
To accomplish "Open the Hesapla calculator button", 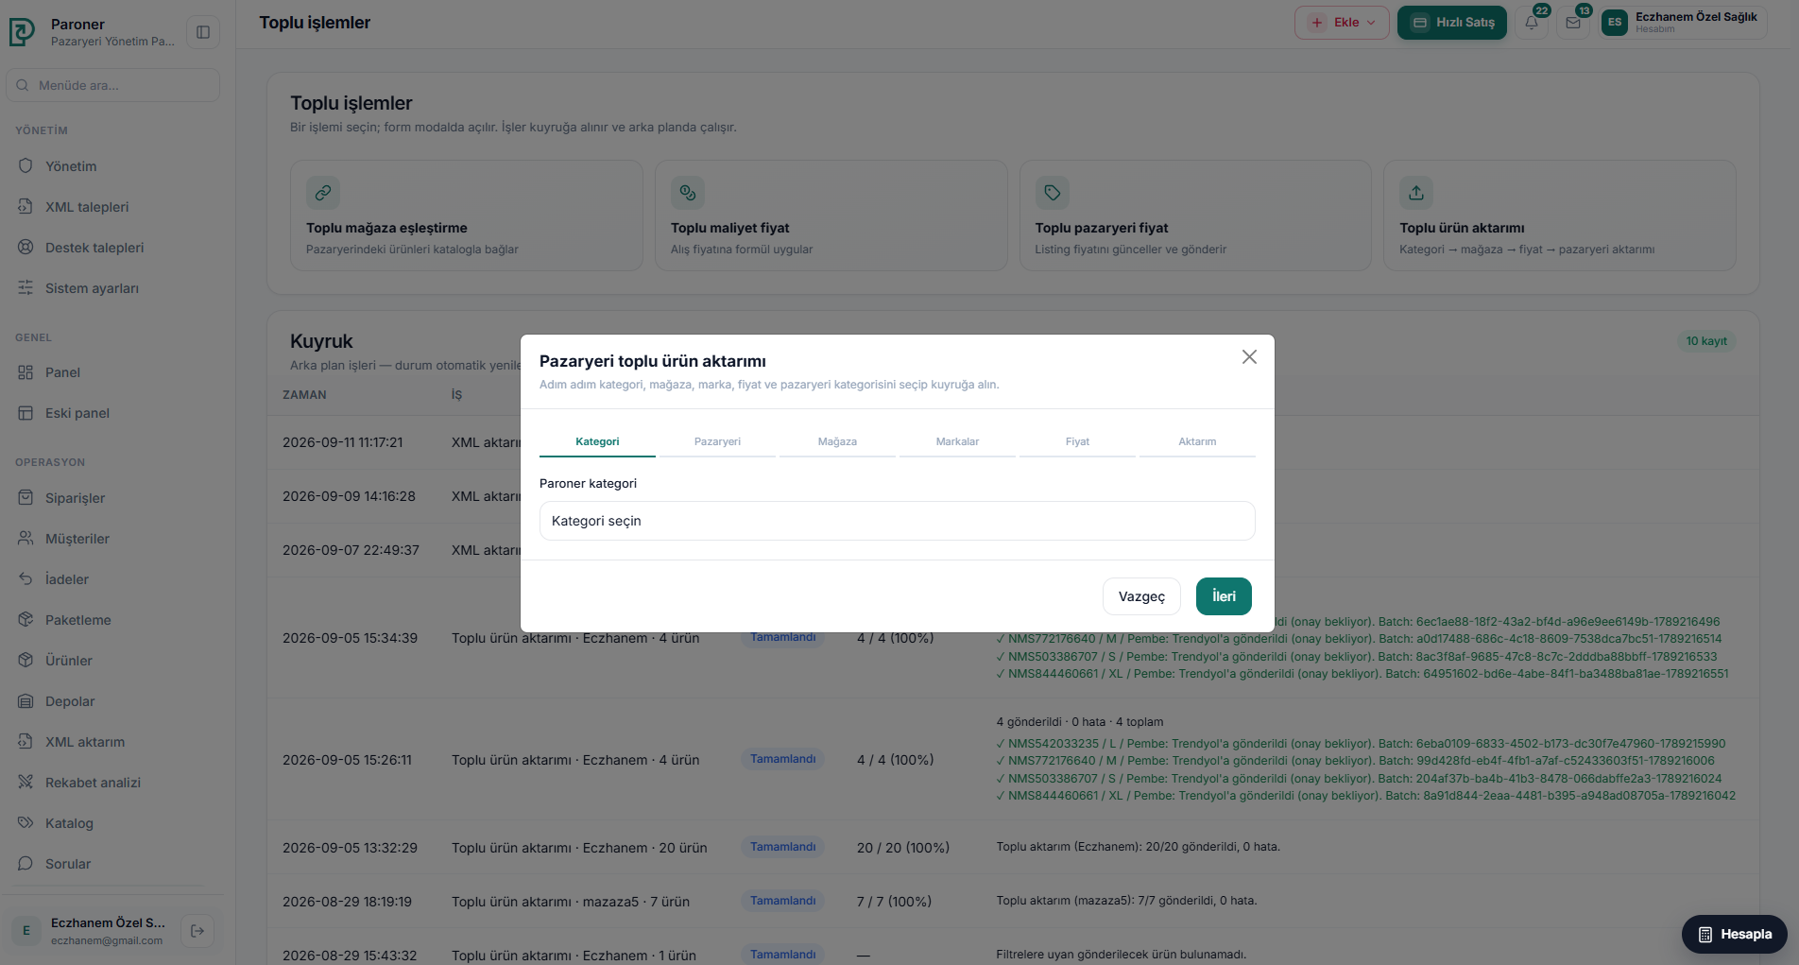I will 1735,934.
